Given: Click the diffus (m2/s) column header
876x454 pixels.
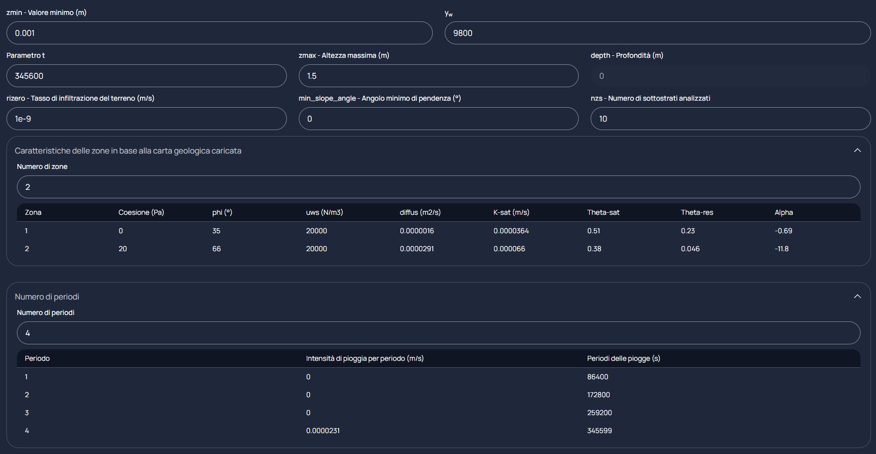Looking at the screenshot, I should 420,212.
